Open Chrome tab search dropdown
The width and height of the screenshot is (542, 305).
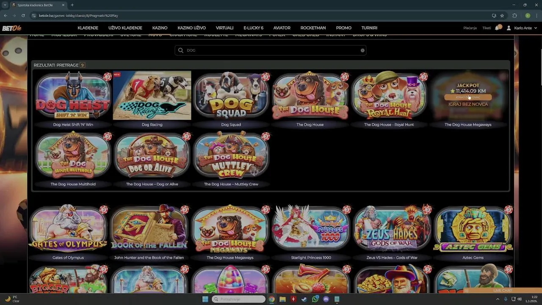coord(5,5)
